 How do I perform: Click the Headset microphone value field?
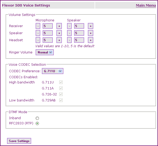click(48, 40)
